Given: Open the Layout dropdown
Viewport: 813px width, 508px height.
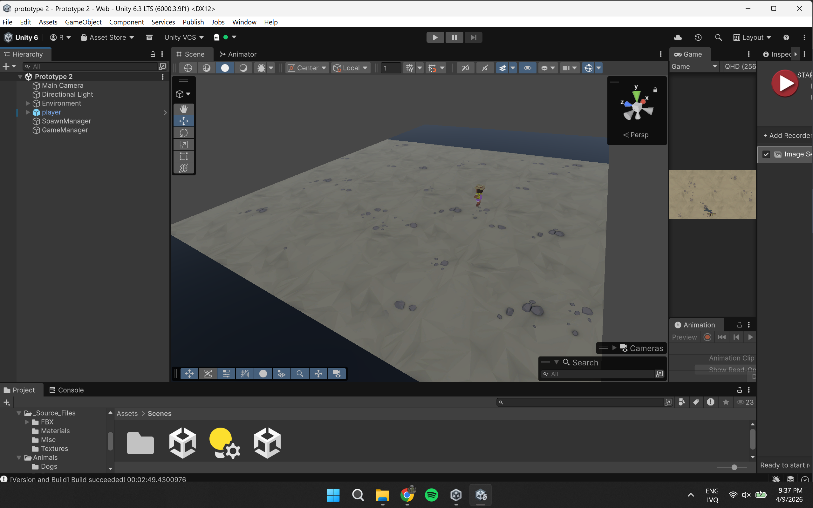Looking at the screenshot, I should tap(752, 37).
